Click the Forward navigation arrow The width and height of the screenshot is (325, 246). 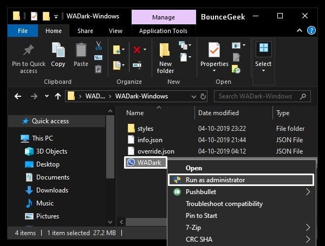click(34, 96)
